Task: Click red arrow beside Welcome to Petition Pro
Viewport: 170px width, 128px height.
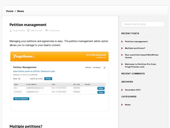Action: [x=122, y=64]
